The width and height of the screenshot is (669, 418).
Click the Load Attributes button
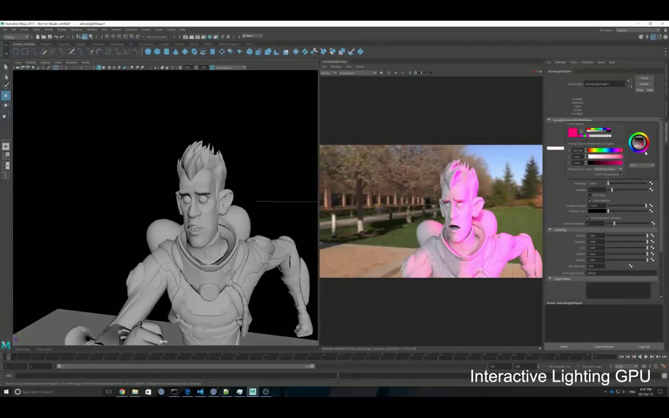click(x=603, y=347)
